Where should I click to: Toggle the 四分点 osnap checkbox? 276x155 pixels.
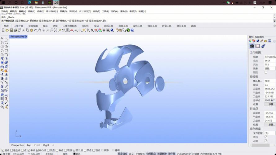tap(74, 150)
